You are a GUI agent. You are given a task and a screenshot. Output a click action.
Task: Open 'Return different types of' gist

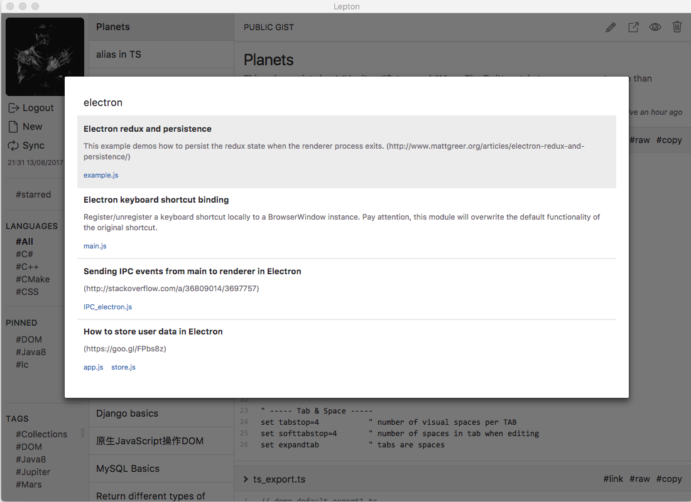pyautogui.click(x=161, y=493)
